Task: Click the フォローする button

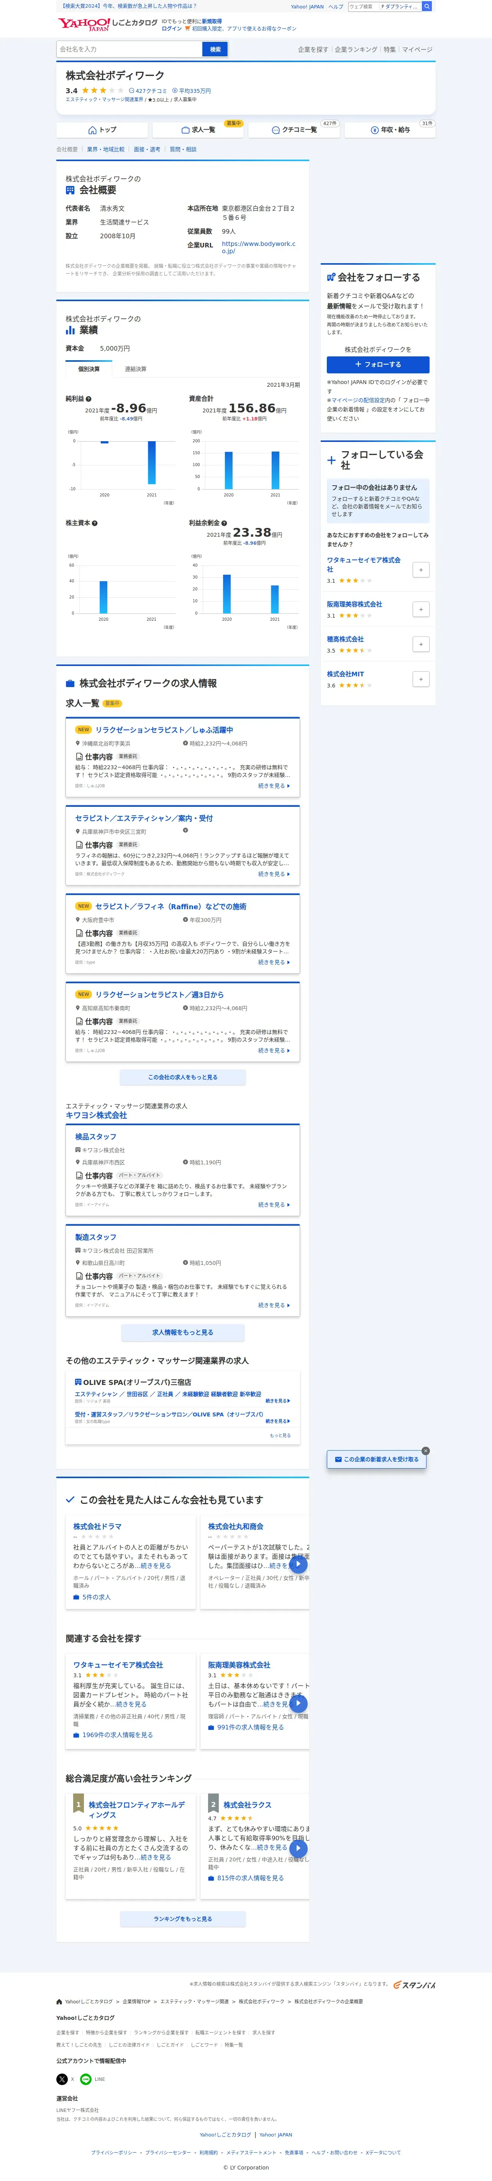Action: point(378,364)
